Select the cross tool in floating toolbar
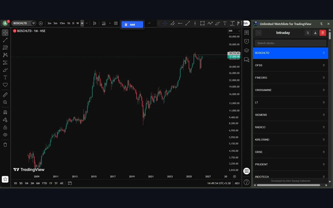 pos(165,23)
